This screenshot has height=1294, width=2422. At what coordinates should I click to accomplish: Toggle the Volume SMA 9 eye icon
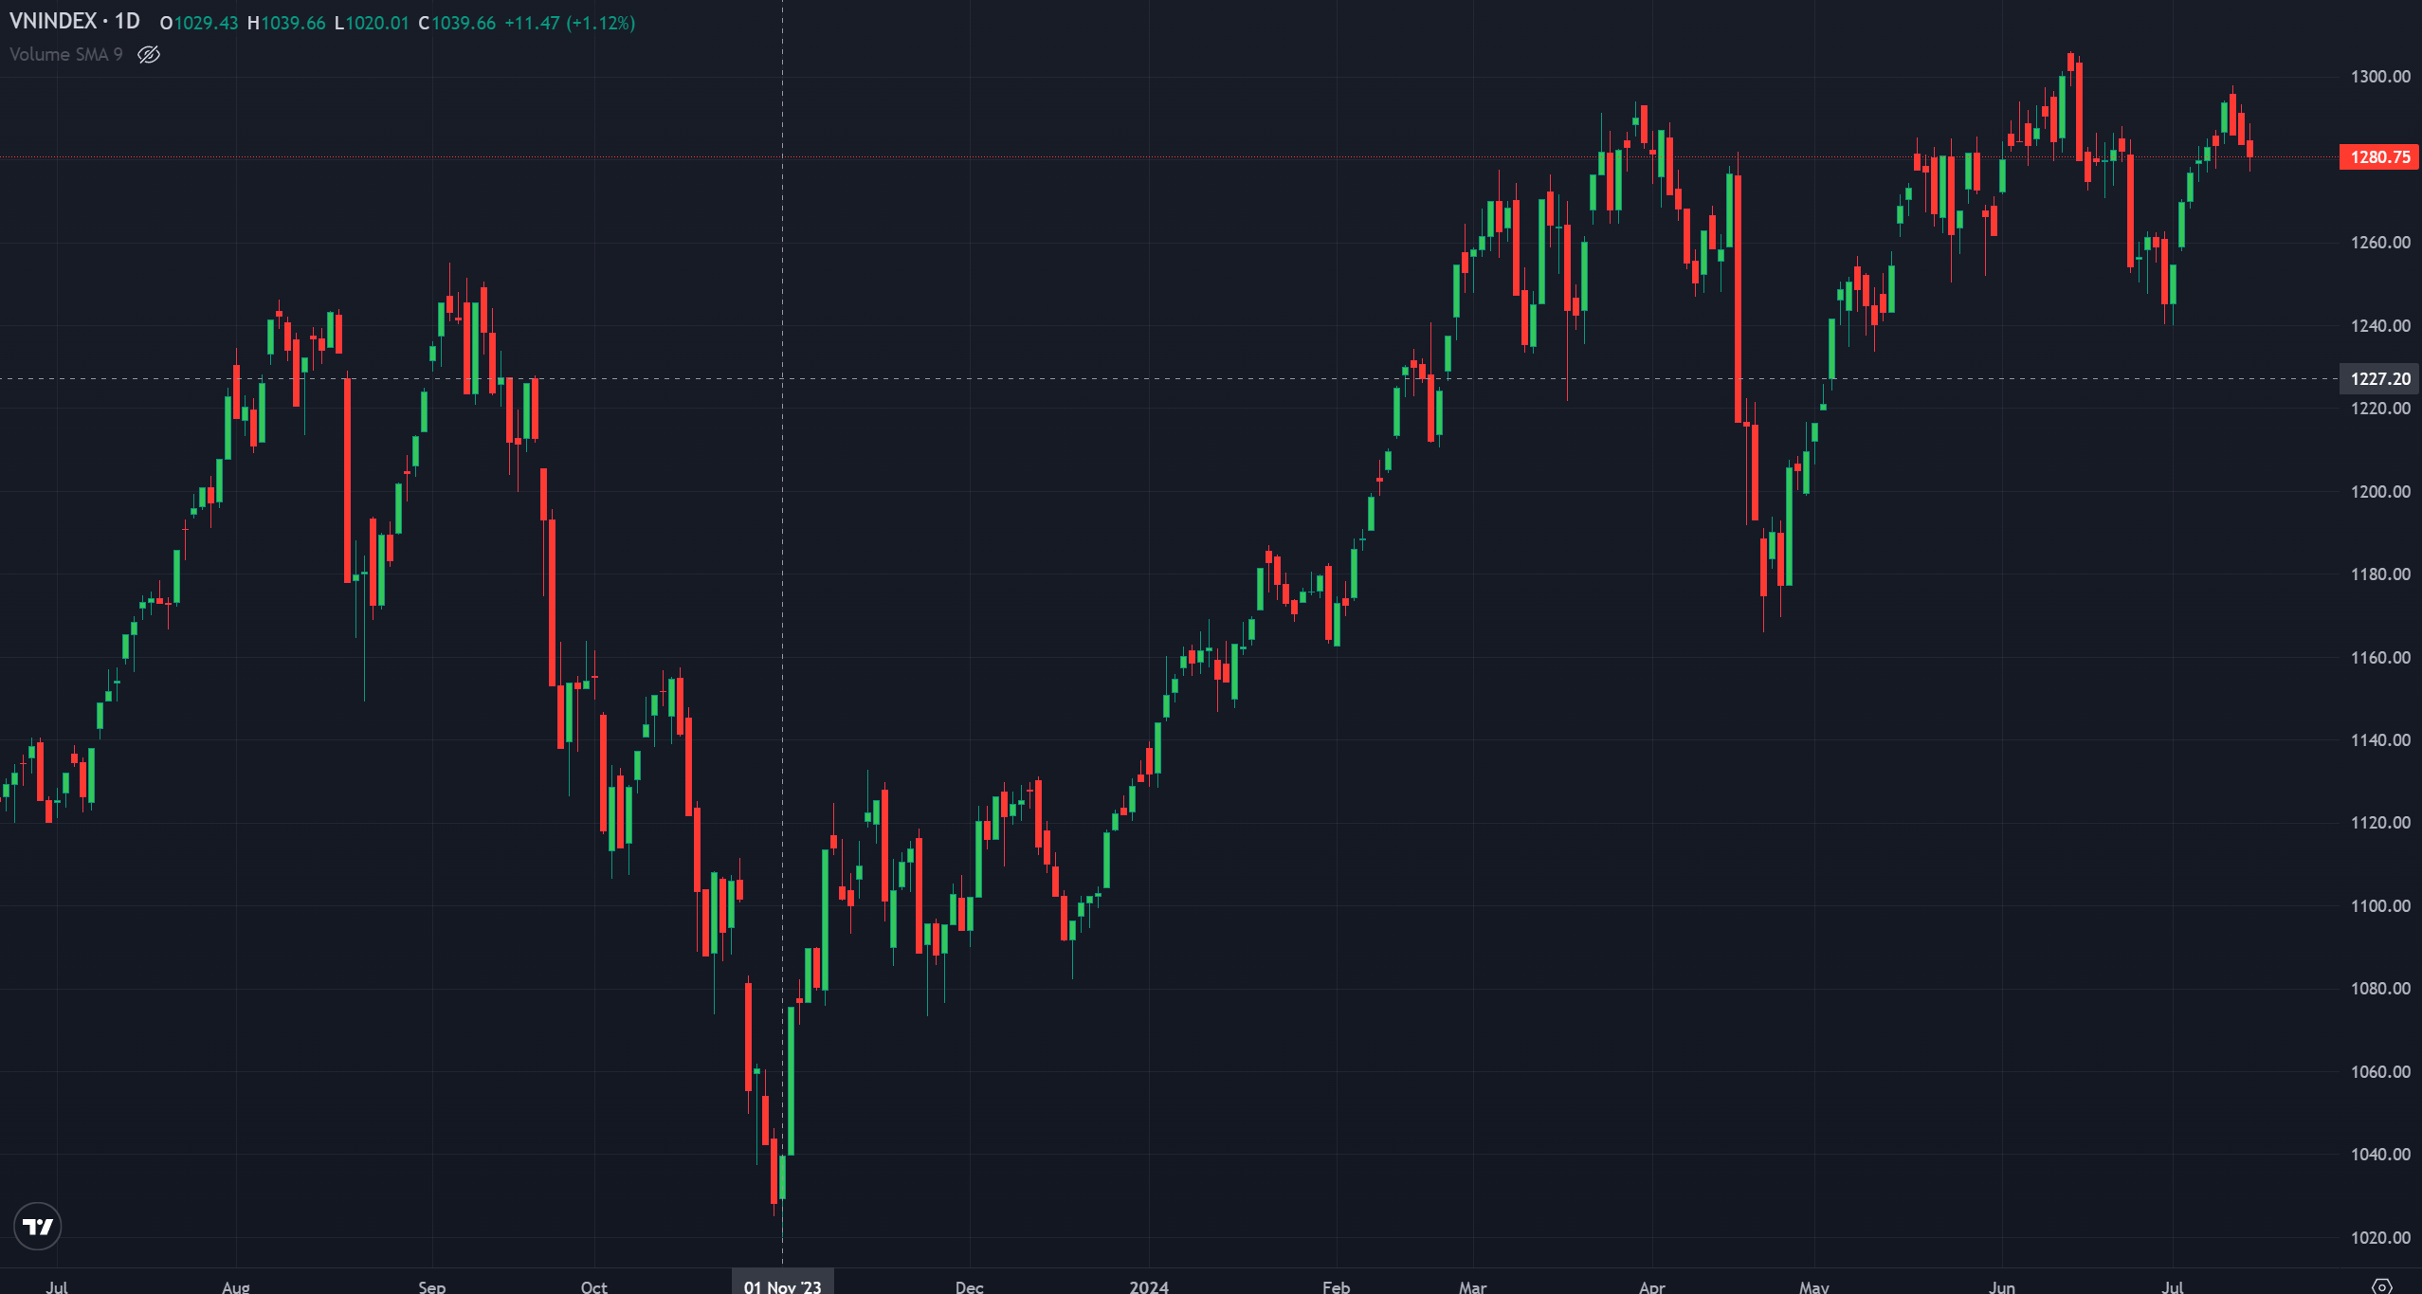coord(149,55)
